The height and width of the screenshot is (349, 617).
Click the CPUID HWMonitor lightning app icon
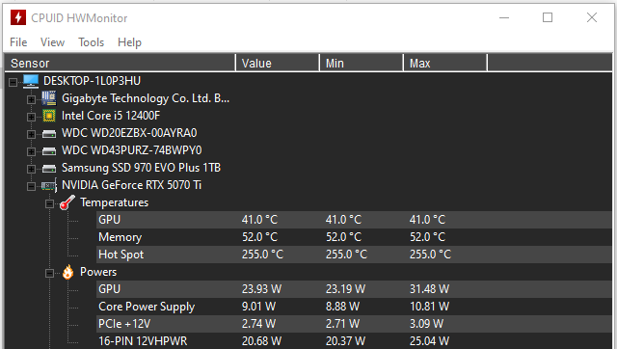tap(18, 17)
